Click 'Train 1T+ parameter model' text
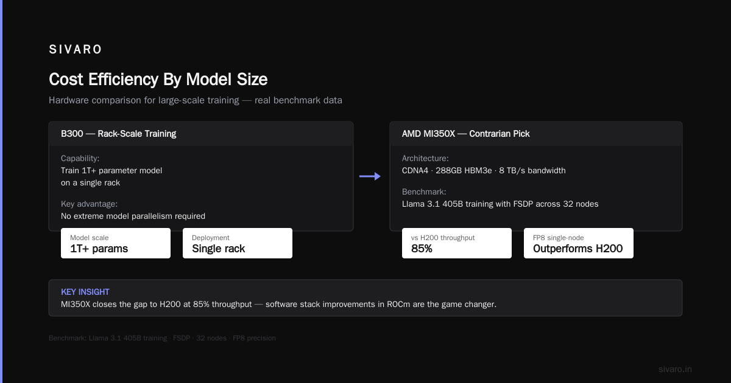Screen dimensions: 731x383 click(111, 170)
